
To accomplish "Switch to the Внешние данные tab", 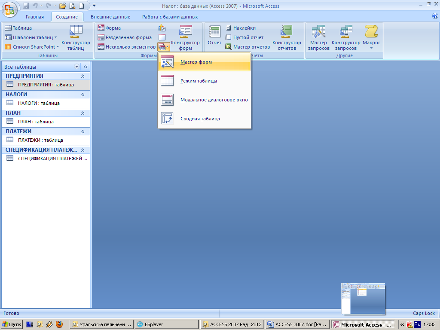I will point(110,17).
